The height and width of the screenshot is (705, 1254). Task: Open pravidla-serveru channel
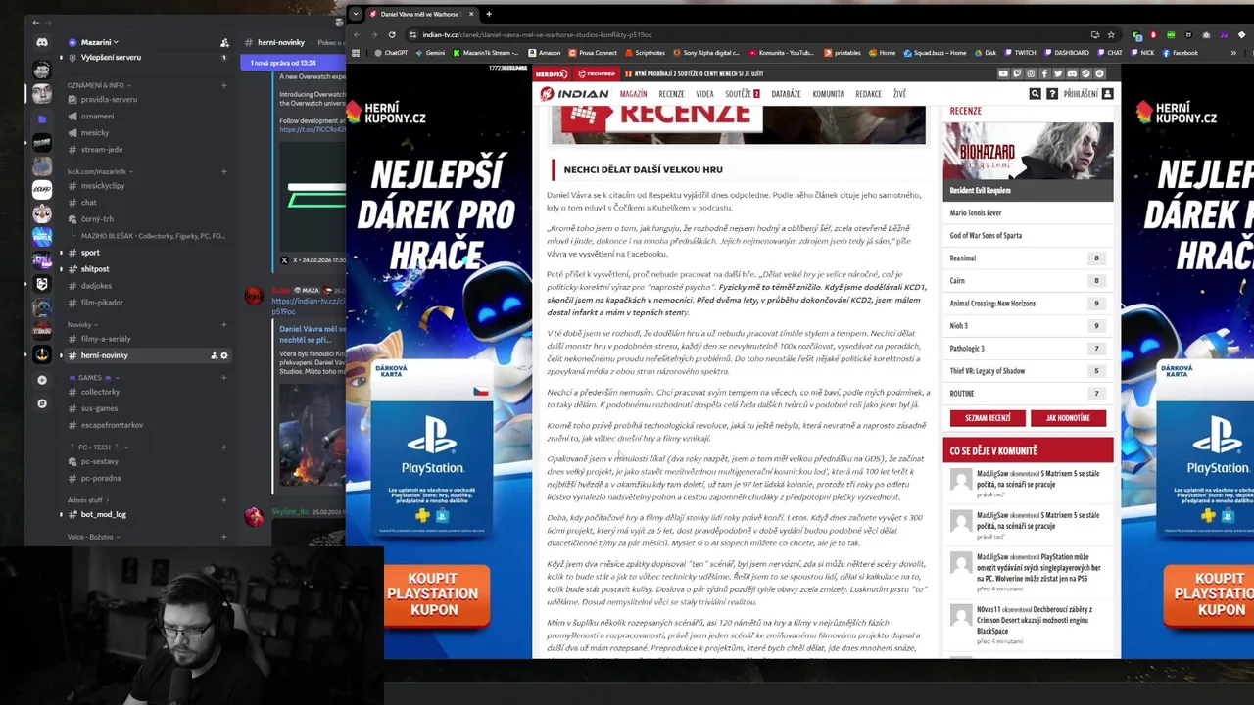point(109,99)
